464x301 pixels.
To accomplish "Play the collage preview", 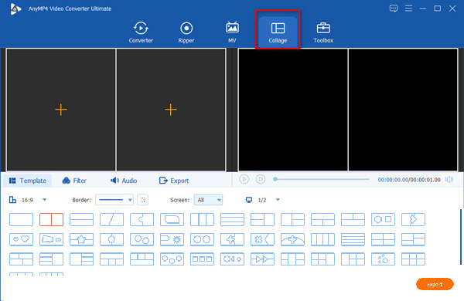I will click(244, 179).
